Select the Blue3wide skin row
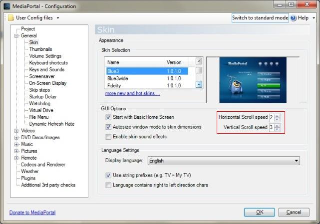This screenshot has width=320, height=224. pos(147,78)
